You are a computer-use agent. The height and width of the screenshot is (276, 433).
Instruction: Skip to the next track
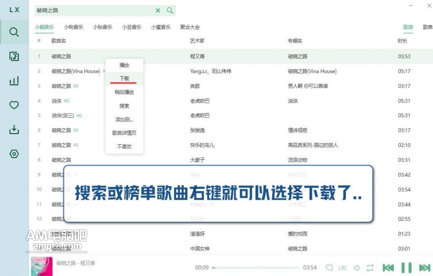[x=424, y=268]
